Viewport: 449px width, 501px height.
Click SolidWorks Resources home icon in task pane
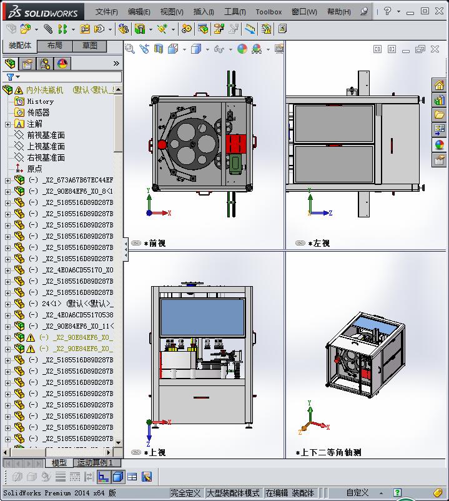pyautogui.click(x=439, y=86)
